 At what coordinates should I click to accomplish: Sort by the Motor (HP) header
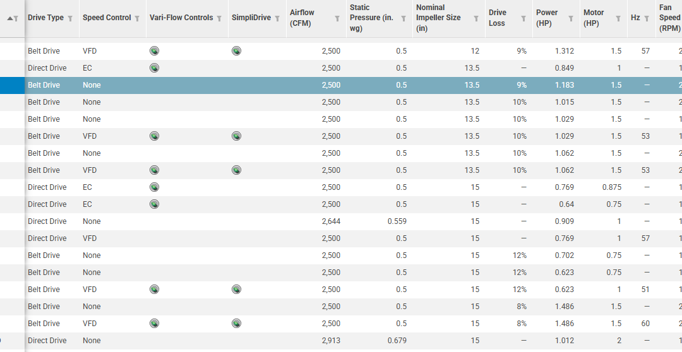594,18
